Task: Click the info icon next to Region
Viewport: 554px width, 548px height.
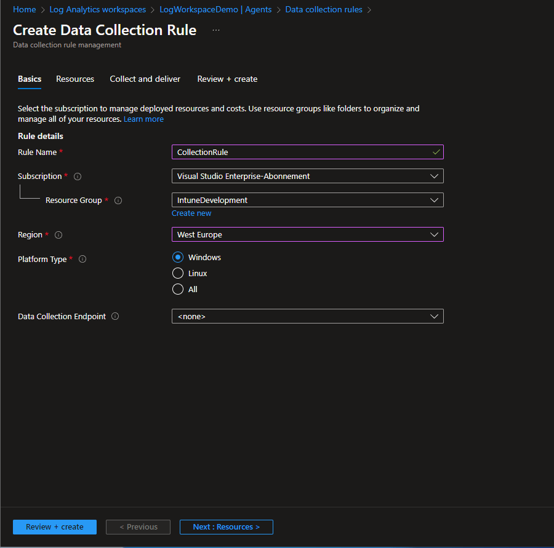Action: 58,235
